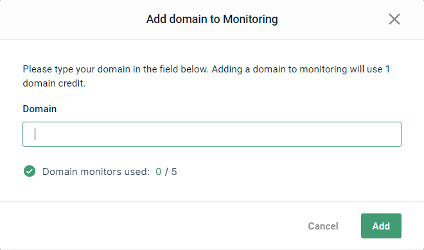Viewport: 424px width, 250px height.
Task: Click the Domain monitors used text
Action: tap(96, 172)
